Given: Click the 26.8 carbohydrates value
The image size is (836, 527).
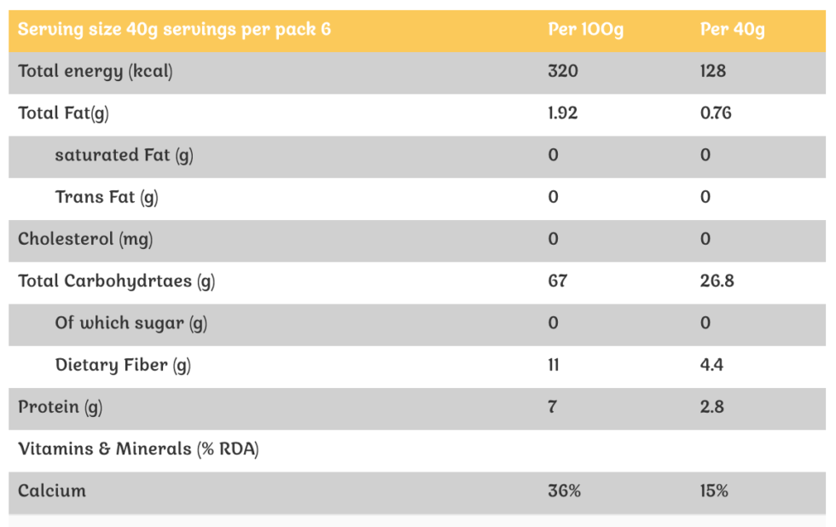Looking at the screenshot, I should tap(717, 281).
